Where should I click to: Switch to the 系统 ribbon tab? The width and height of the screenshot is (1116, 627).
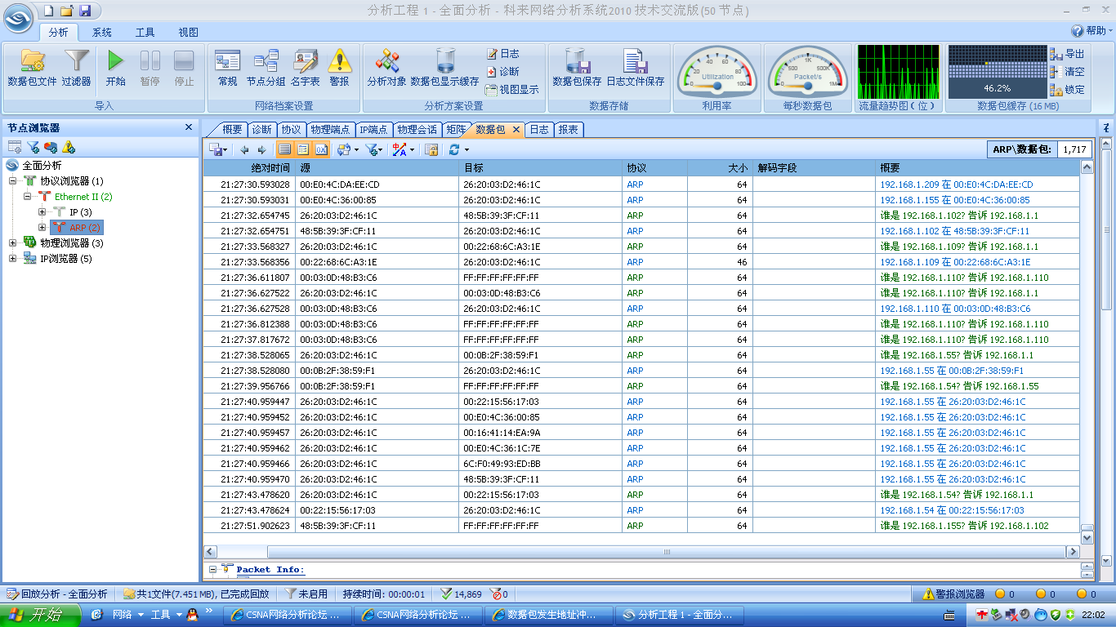click(x=102, y=33)
